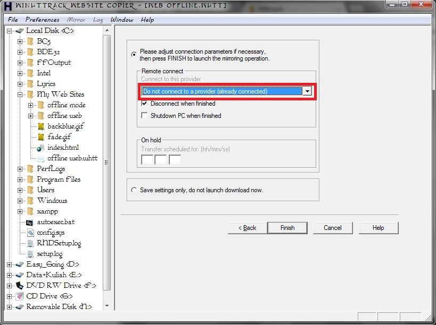The height and width of the screenshot is (325, 436).
Task: Click the FFOutput folder icon
Action: 30,63
